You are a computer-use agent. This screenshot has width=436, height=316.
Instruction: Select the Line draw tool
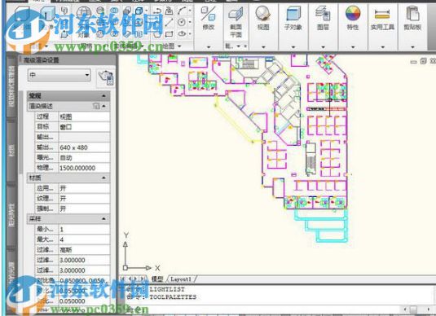click(x=169, y=23)
